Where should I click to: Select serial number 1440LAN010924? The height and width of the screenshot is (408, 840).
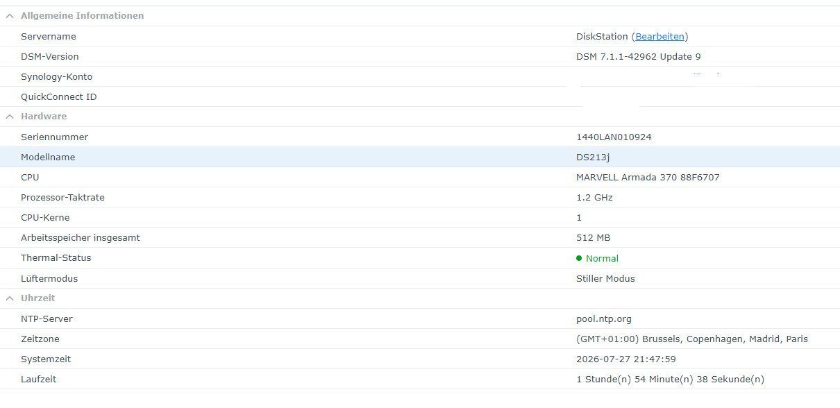click(x=614, y=137)
